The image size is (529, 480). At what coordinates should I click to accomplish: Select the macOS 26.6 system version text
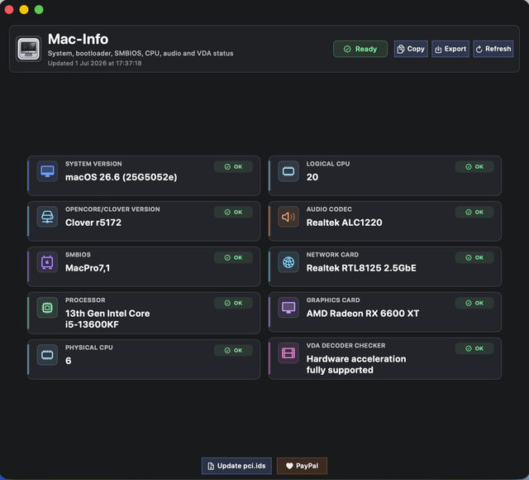(122, 177)
